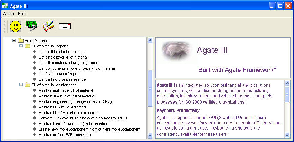Viewport: 294px width, 142px height.
Task: Click bullet beside List multi-level bill of material
Action: [34, 51]
